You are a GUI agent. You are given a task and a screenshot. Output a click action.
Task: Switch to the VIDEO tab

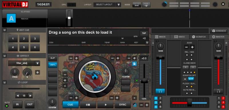coord(180,37)
